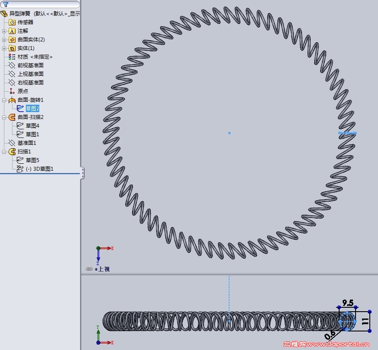
Task: Select the 上视基准面 label
Action: tap(30, 74)
